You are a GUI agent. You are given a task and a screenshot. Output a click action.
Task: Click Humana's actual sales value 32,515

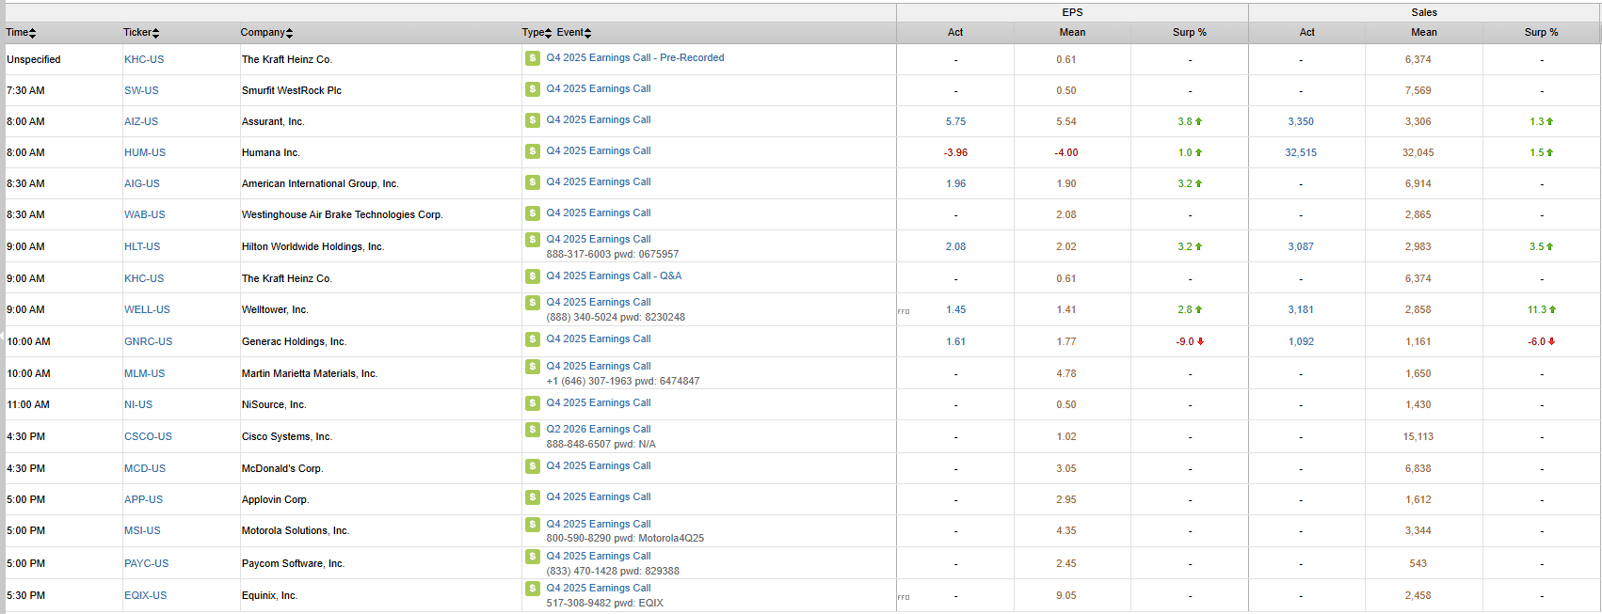1301,152
